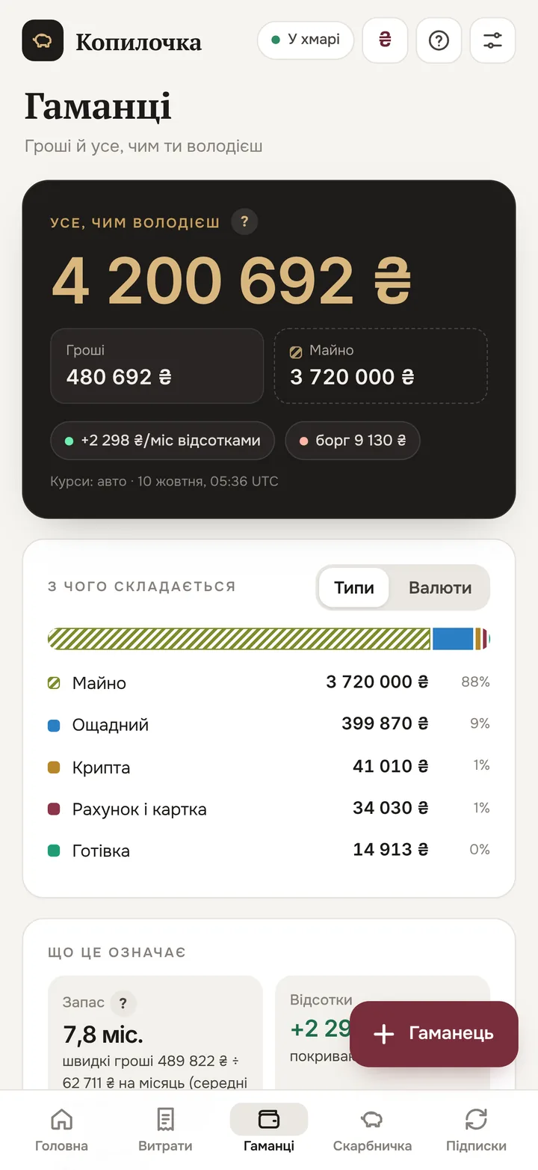Image resolution: width=538 pixels, height=1170 pixels.
Task: Select the Крипта row in the breakdown list
Action: click(x=269, y=767)
